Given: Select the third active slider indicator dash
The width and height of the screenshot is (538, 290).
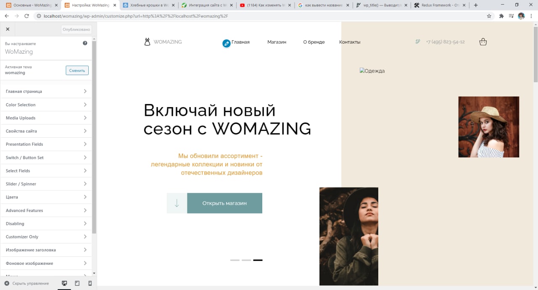Looking at the screenshot, I should click(258, 260).
